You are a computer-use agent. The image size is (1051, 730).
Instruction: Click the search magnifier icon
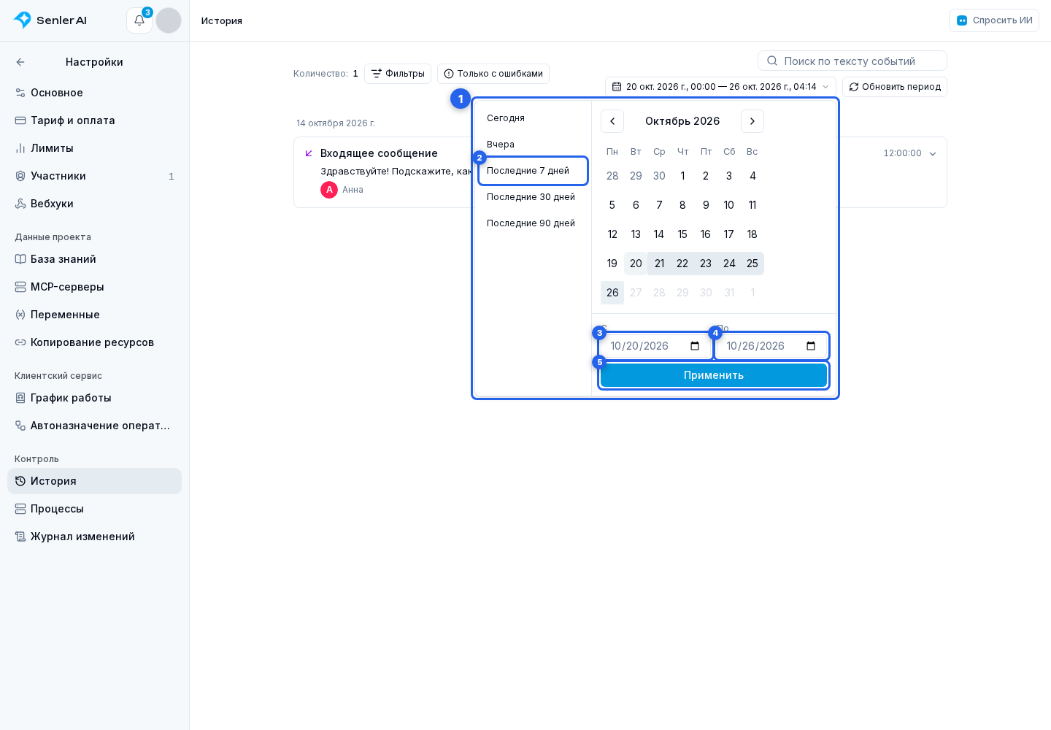(772, 61)
